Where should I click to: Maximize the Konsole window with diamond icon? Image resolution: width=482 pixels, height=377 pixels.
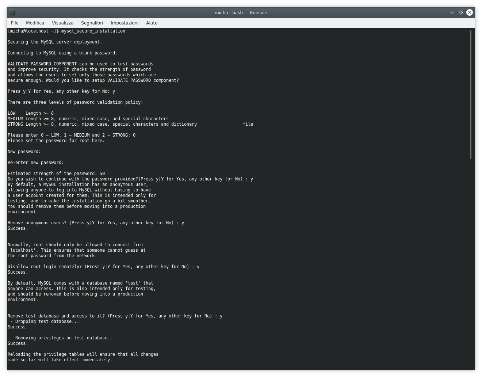coord(461,12)
